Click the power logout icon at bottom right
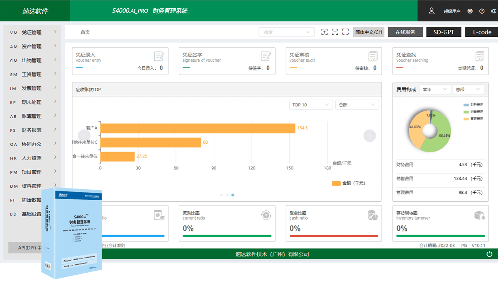Image resolution: width=498 pixels, height=290 pixels. (x=490, y=254)
